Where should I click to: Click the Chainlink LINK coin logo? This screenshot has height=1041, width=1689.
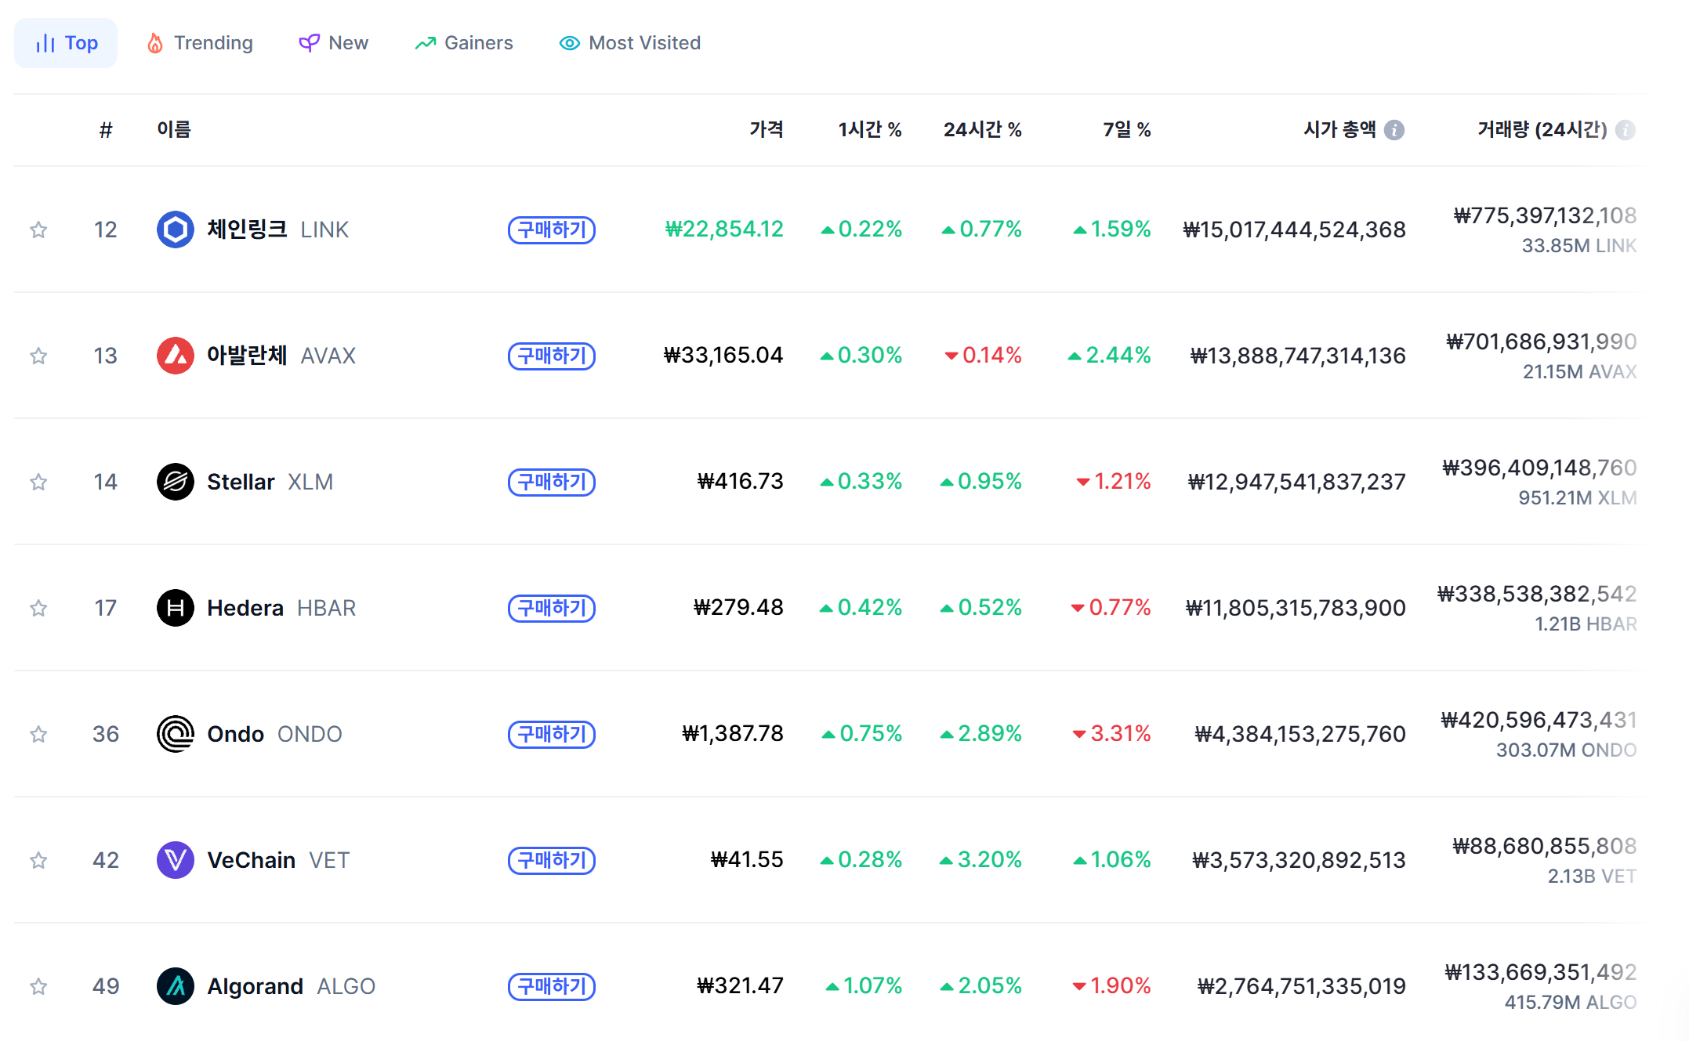pyautogui.click(x=176, y=230)
